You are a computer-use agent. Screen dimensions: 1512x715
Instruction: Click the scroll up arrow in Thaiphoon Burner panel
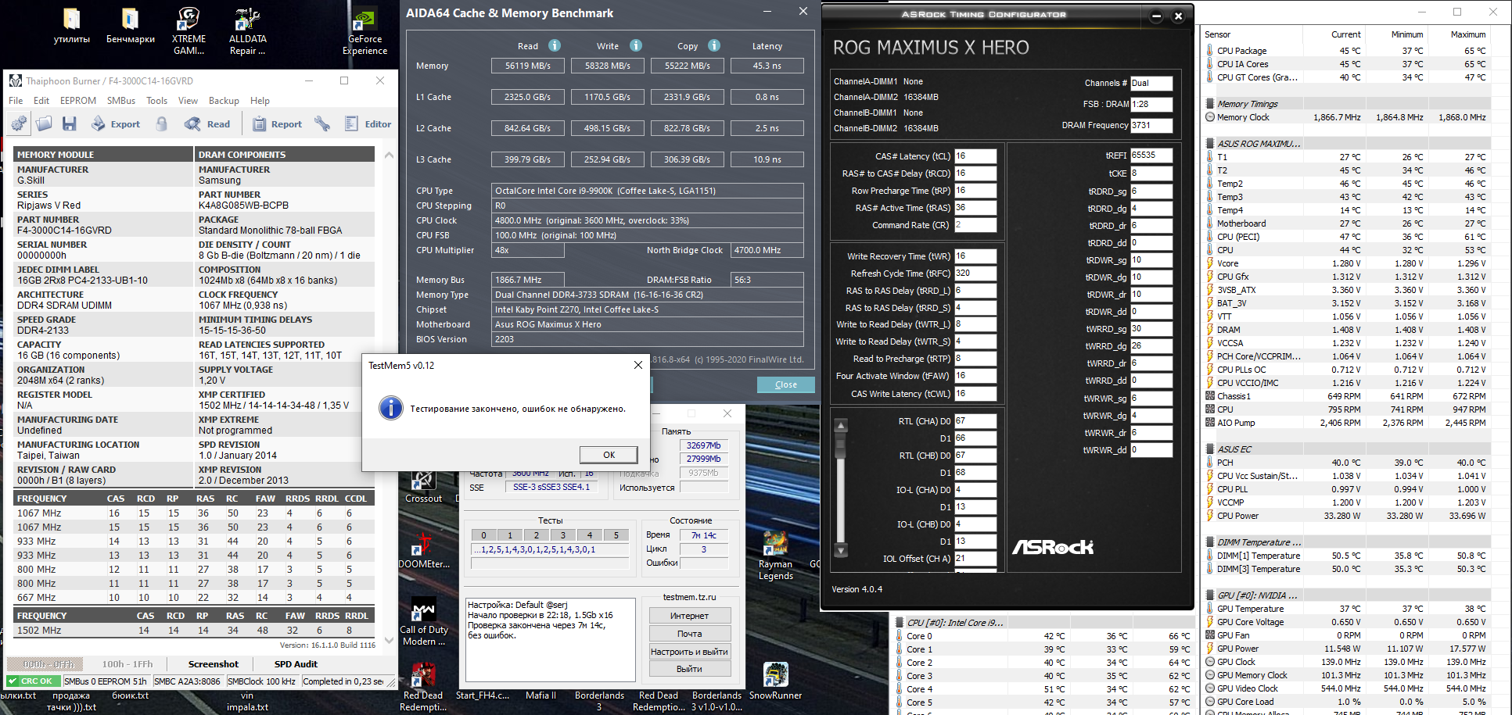[389, 156]
